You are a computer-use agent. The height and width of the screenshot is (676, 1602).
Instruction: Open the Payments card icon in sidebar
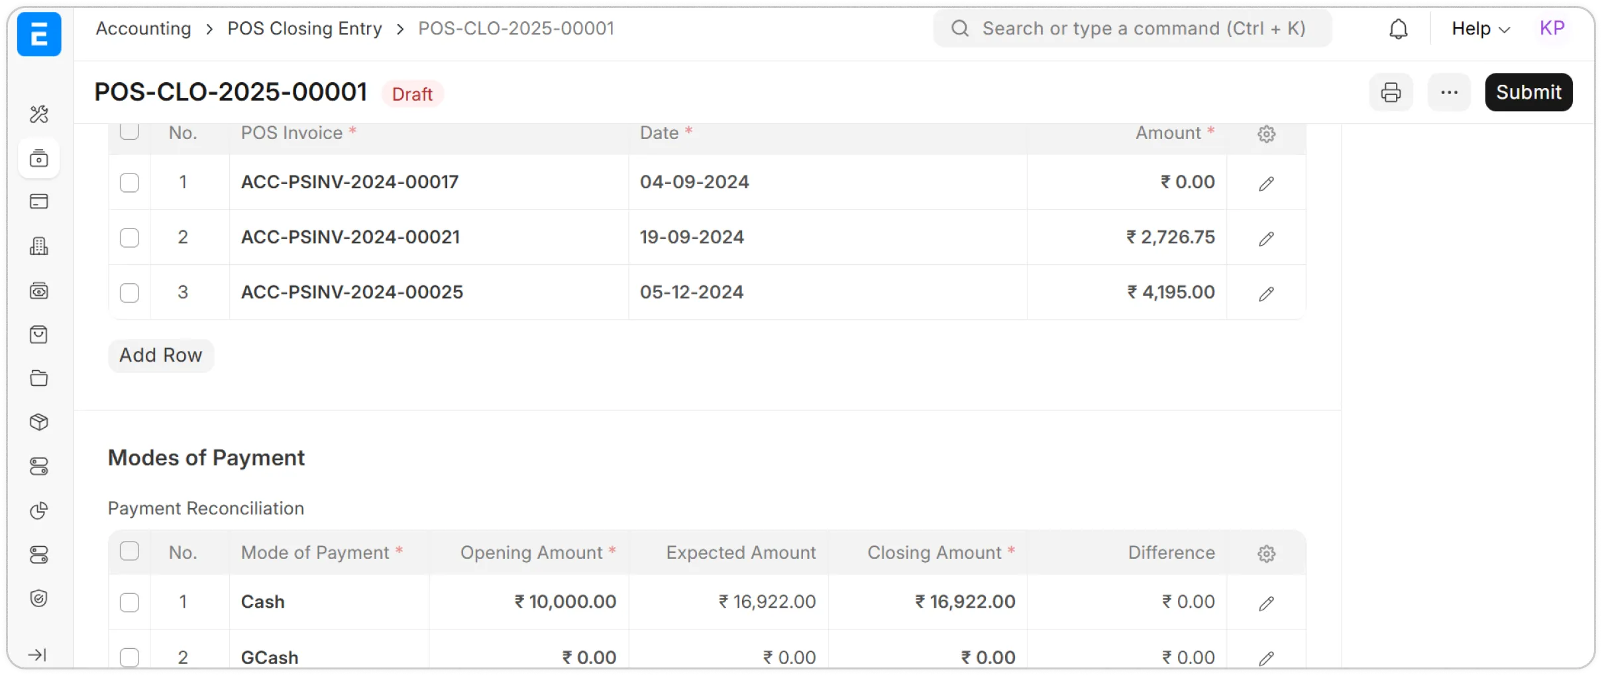40,201
